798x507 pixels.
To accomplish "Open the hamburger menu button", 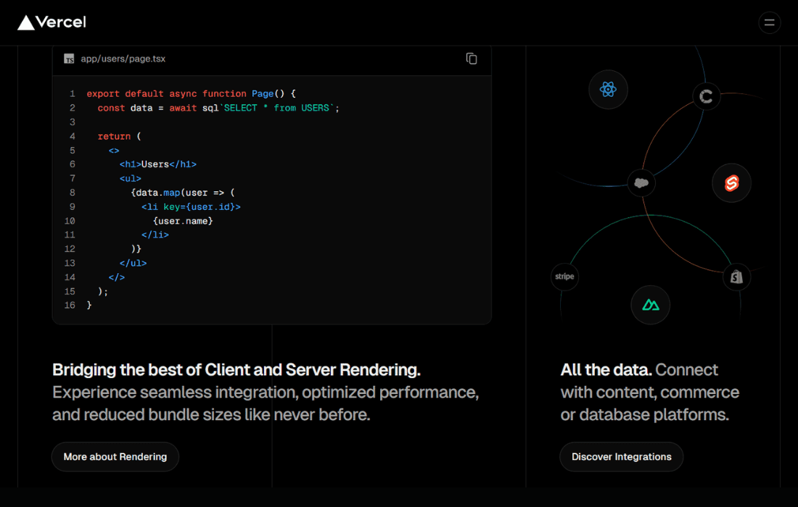I will tap(769, 22).
